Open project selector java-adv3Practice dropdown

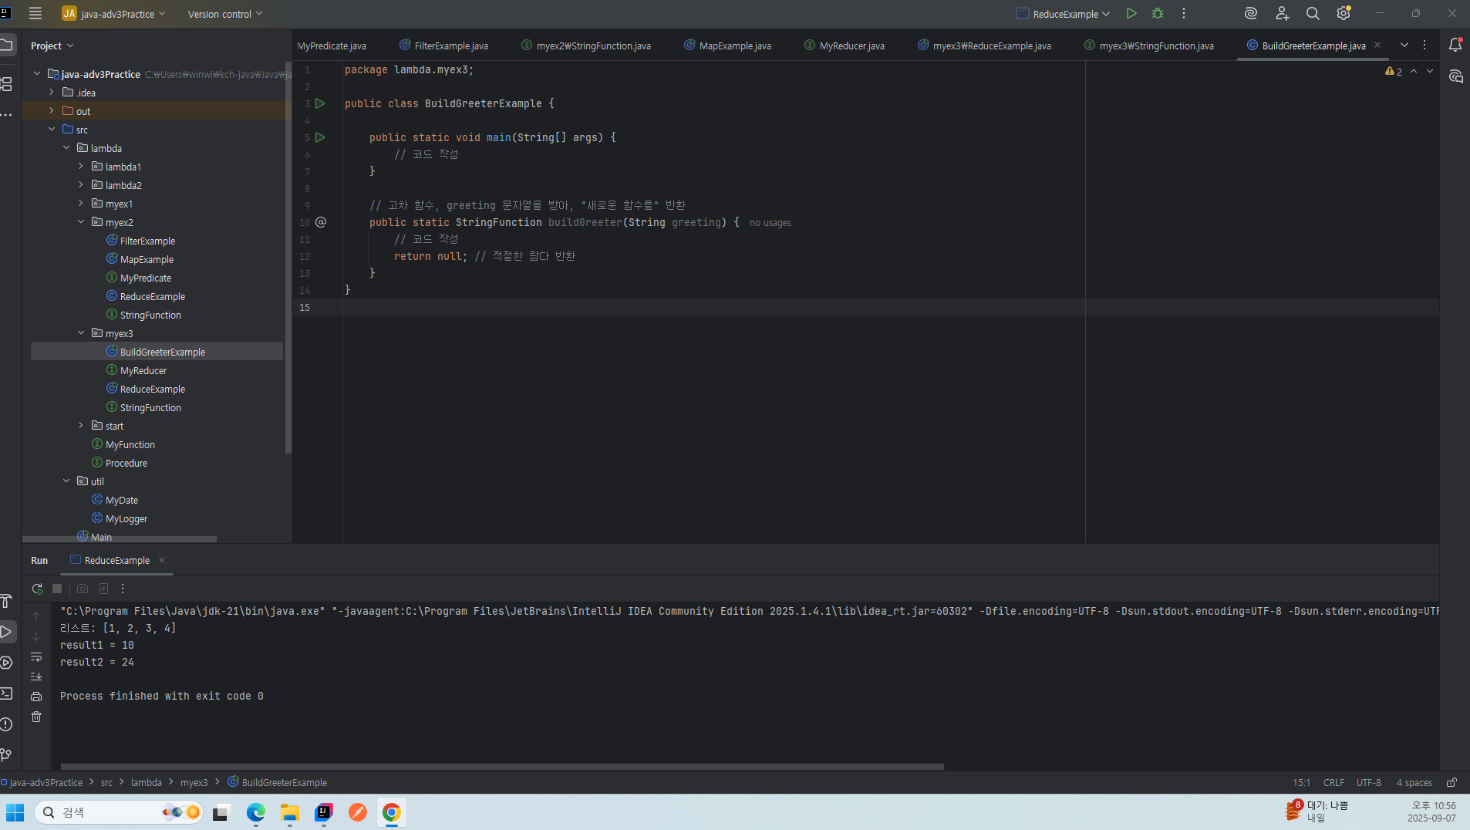point(113,14)
